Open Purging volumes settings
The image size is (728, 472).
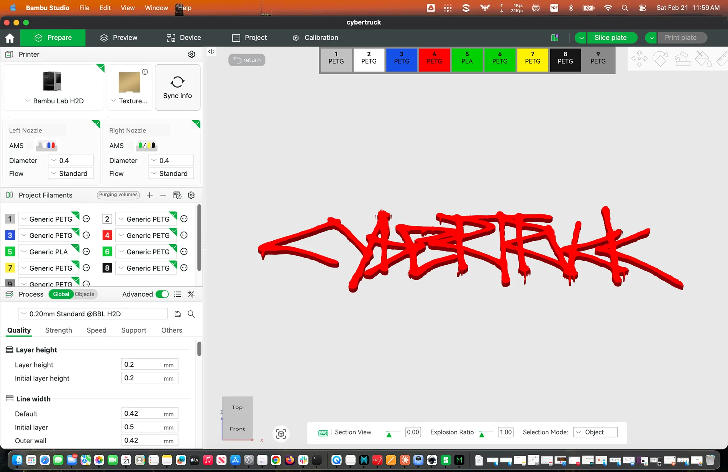tap(118, 195)
